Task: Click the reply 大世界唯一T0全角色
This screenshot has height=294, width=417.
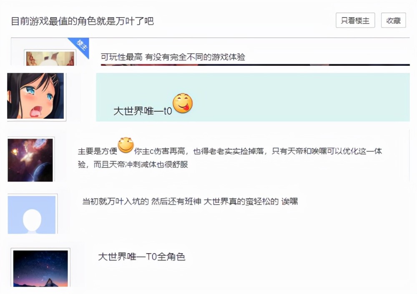Action: pos(141,257)
